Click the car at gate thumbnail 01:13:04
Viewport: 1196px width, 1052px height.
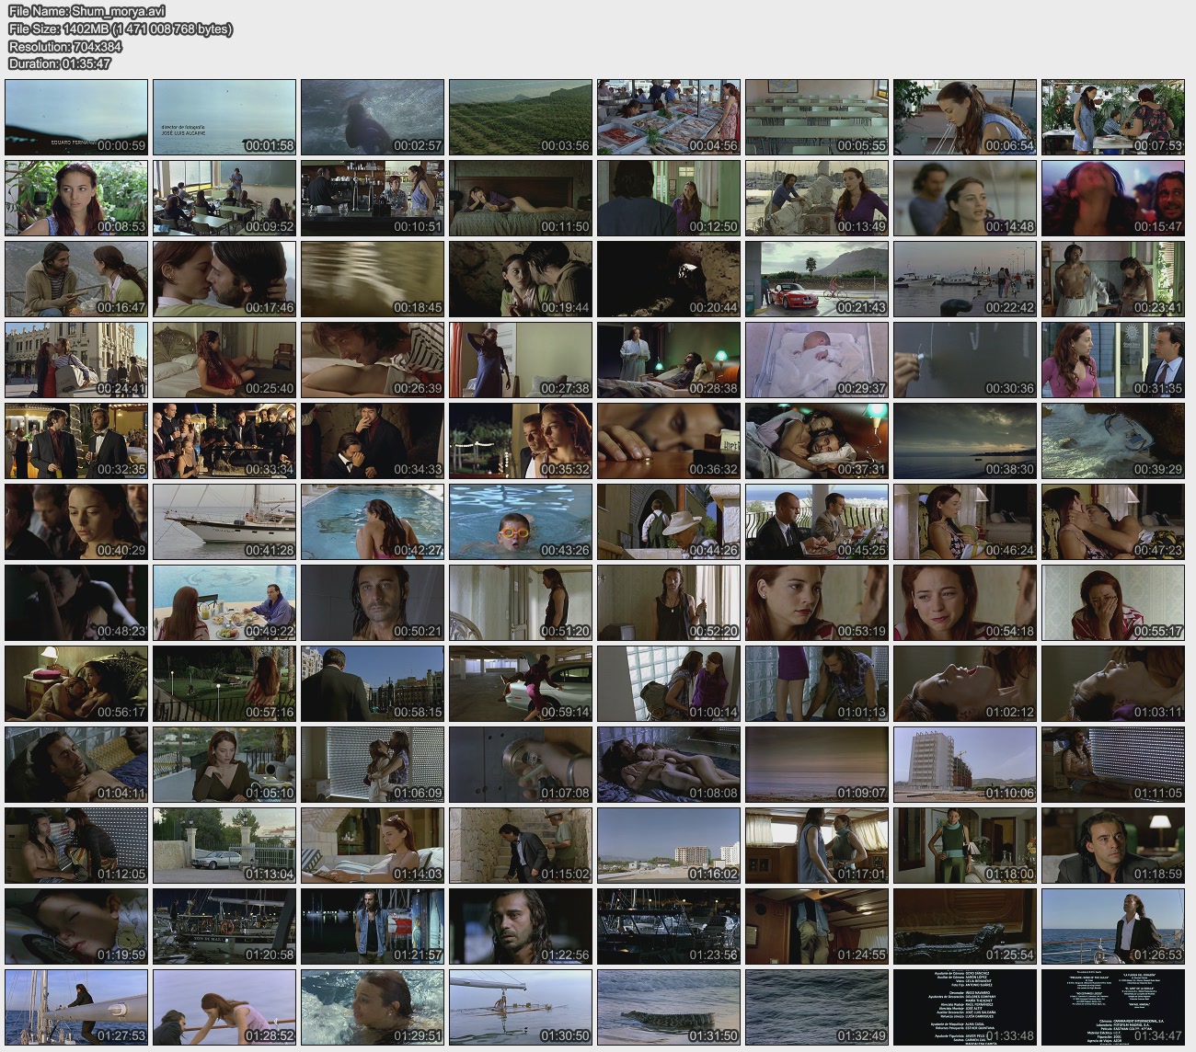tap(224, 845)
